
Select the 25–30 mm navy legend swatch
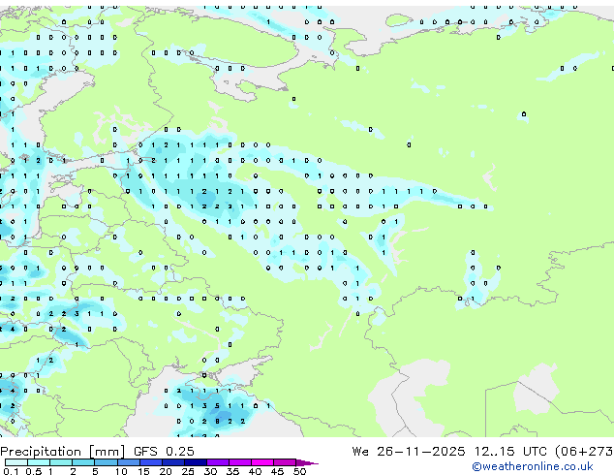click(x=196, y=462)
